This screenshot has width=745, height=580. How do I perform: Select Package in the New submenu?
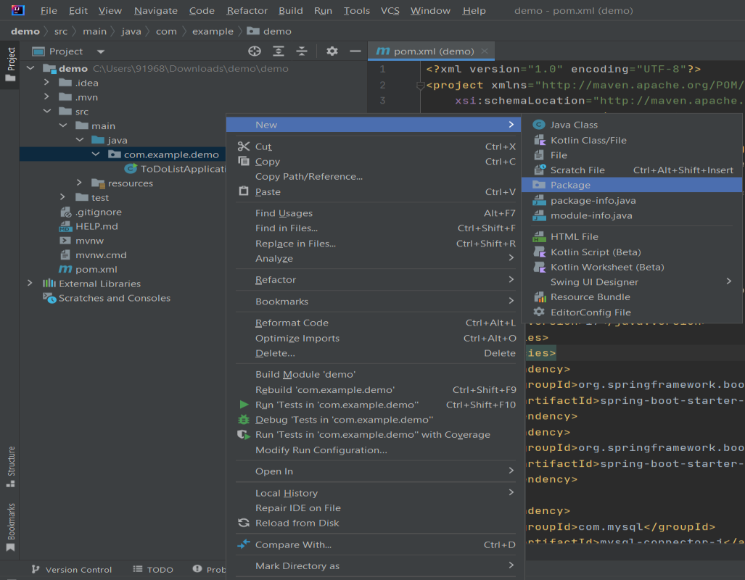pyautogui.click(x=631, y=186)
